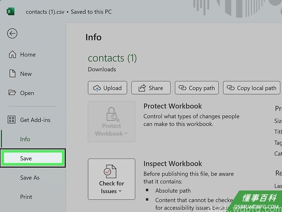
Task: Click the Share arrow icon
Action: [142, 88]
